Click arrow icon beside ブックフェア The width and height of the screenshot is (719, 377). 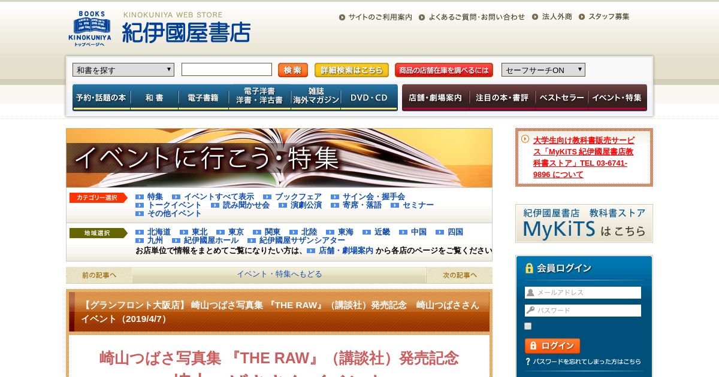pyautogui.click(x=267, y=197)
